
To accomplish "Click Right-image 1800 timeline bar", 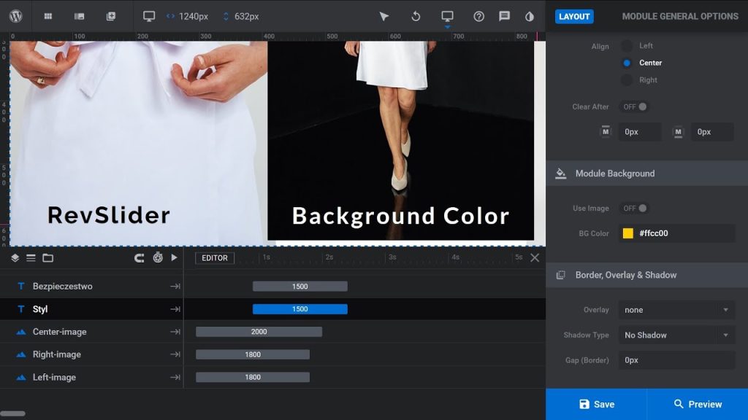I will (x=253, y=354).
